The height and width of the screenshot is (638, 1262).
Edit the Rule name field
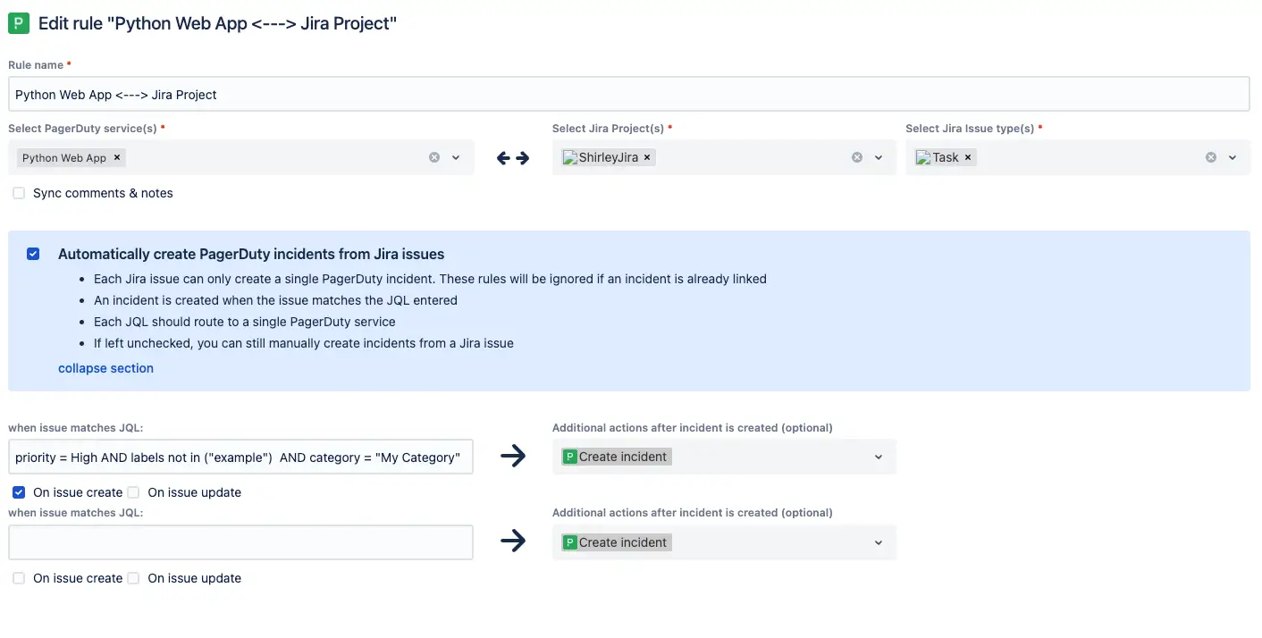(x=629, y=94)
